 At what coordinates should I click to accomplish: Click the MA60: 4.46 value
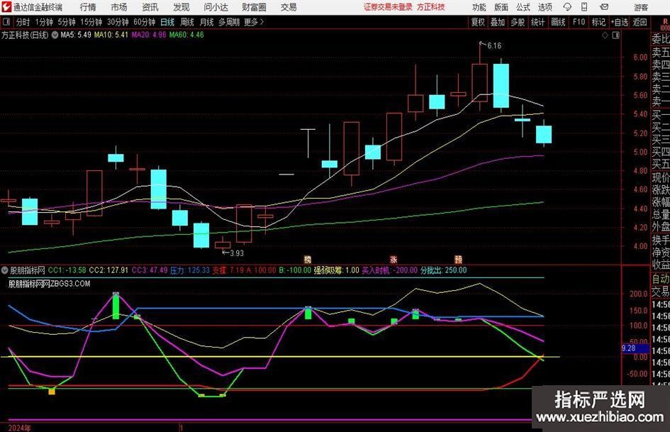click(x=186, y=35)
